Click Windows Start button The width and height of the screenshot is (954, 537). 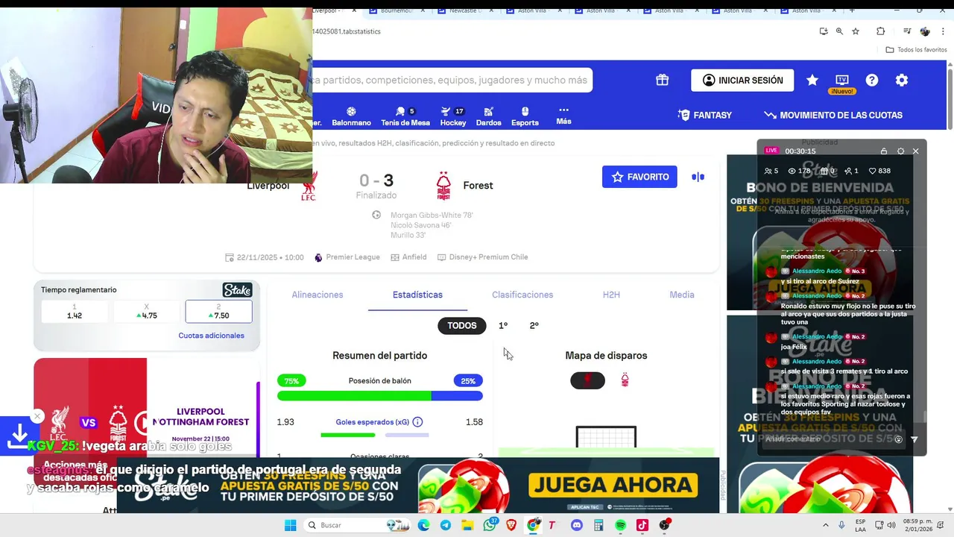290,525
